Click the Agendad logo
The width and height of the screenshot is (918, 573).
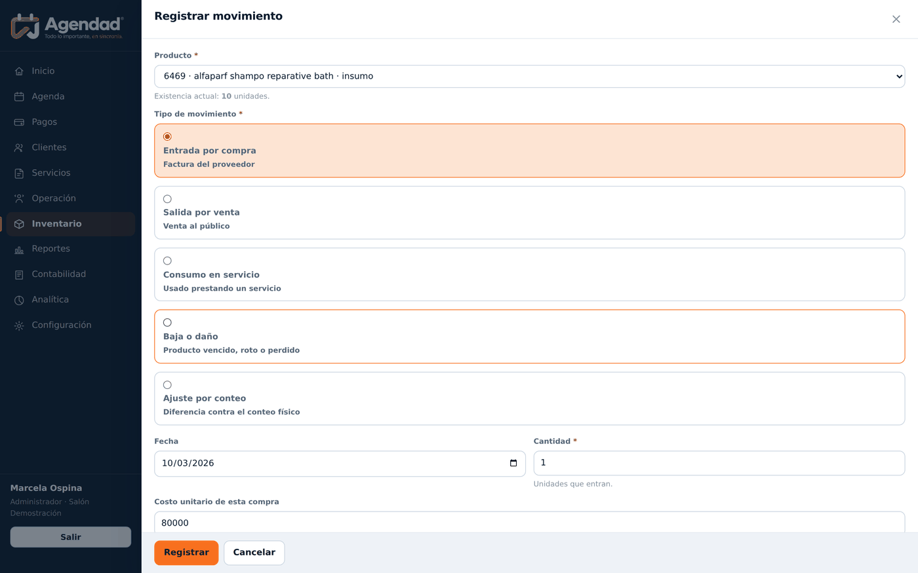67,26
